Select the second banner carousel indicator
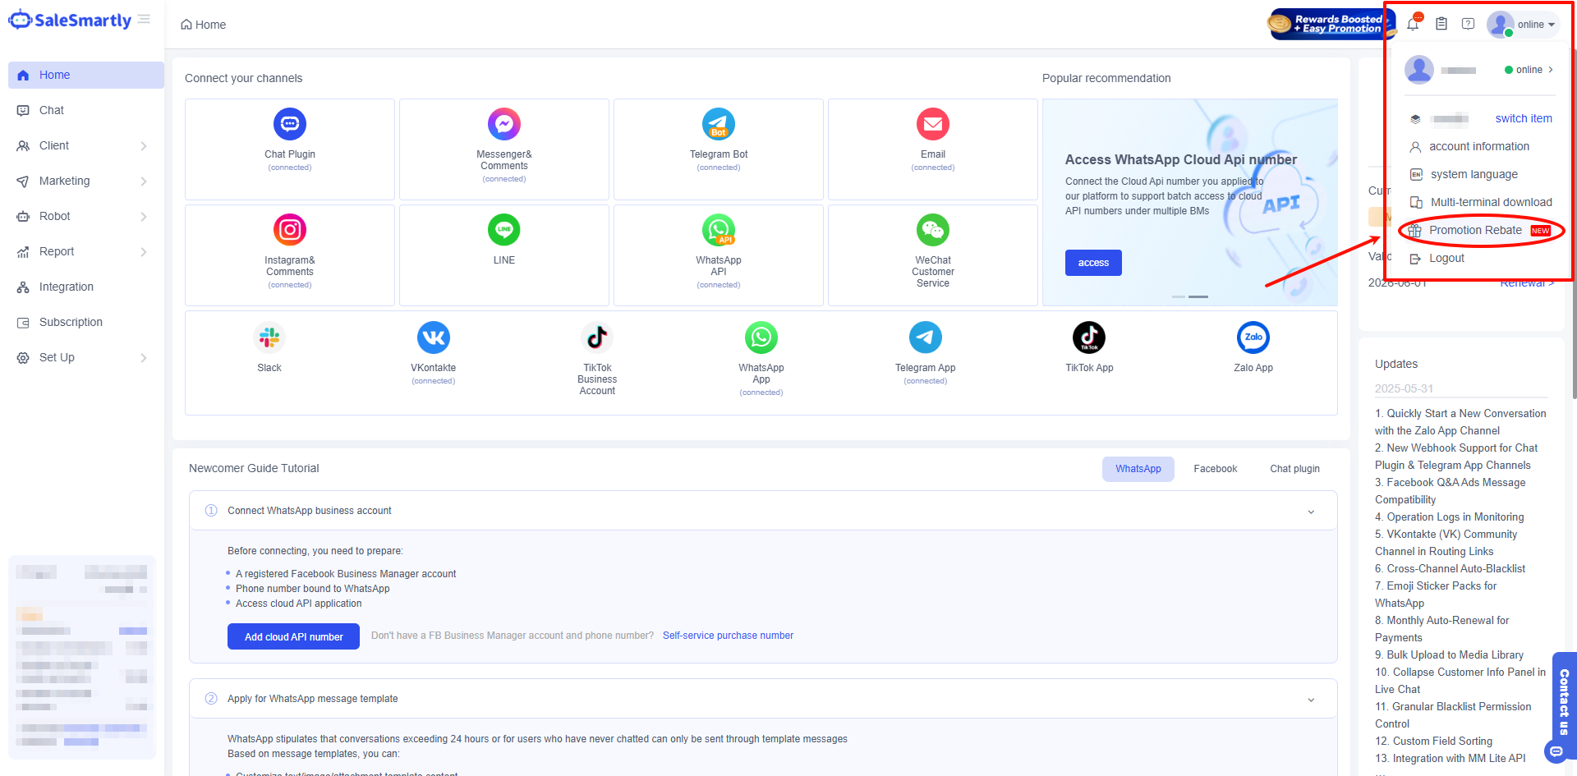This screenshot has width=1577, height=776. pos(1198,296)
